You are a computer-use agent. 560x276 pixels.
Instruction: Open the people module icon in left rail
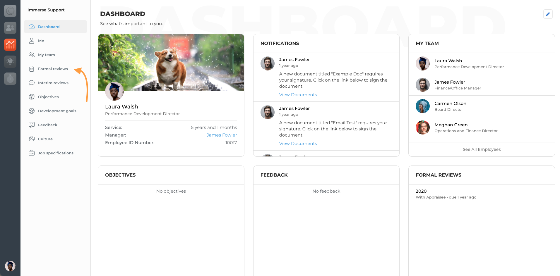tap(10, 28)
